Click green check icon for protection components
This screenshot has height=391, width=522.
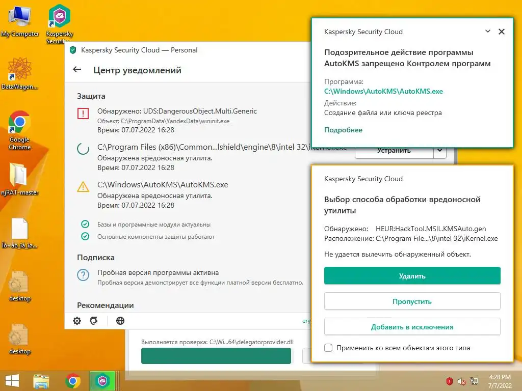click(x=85, y=236)
